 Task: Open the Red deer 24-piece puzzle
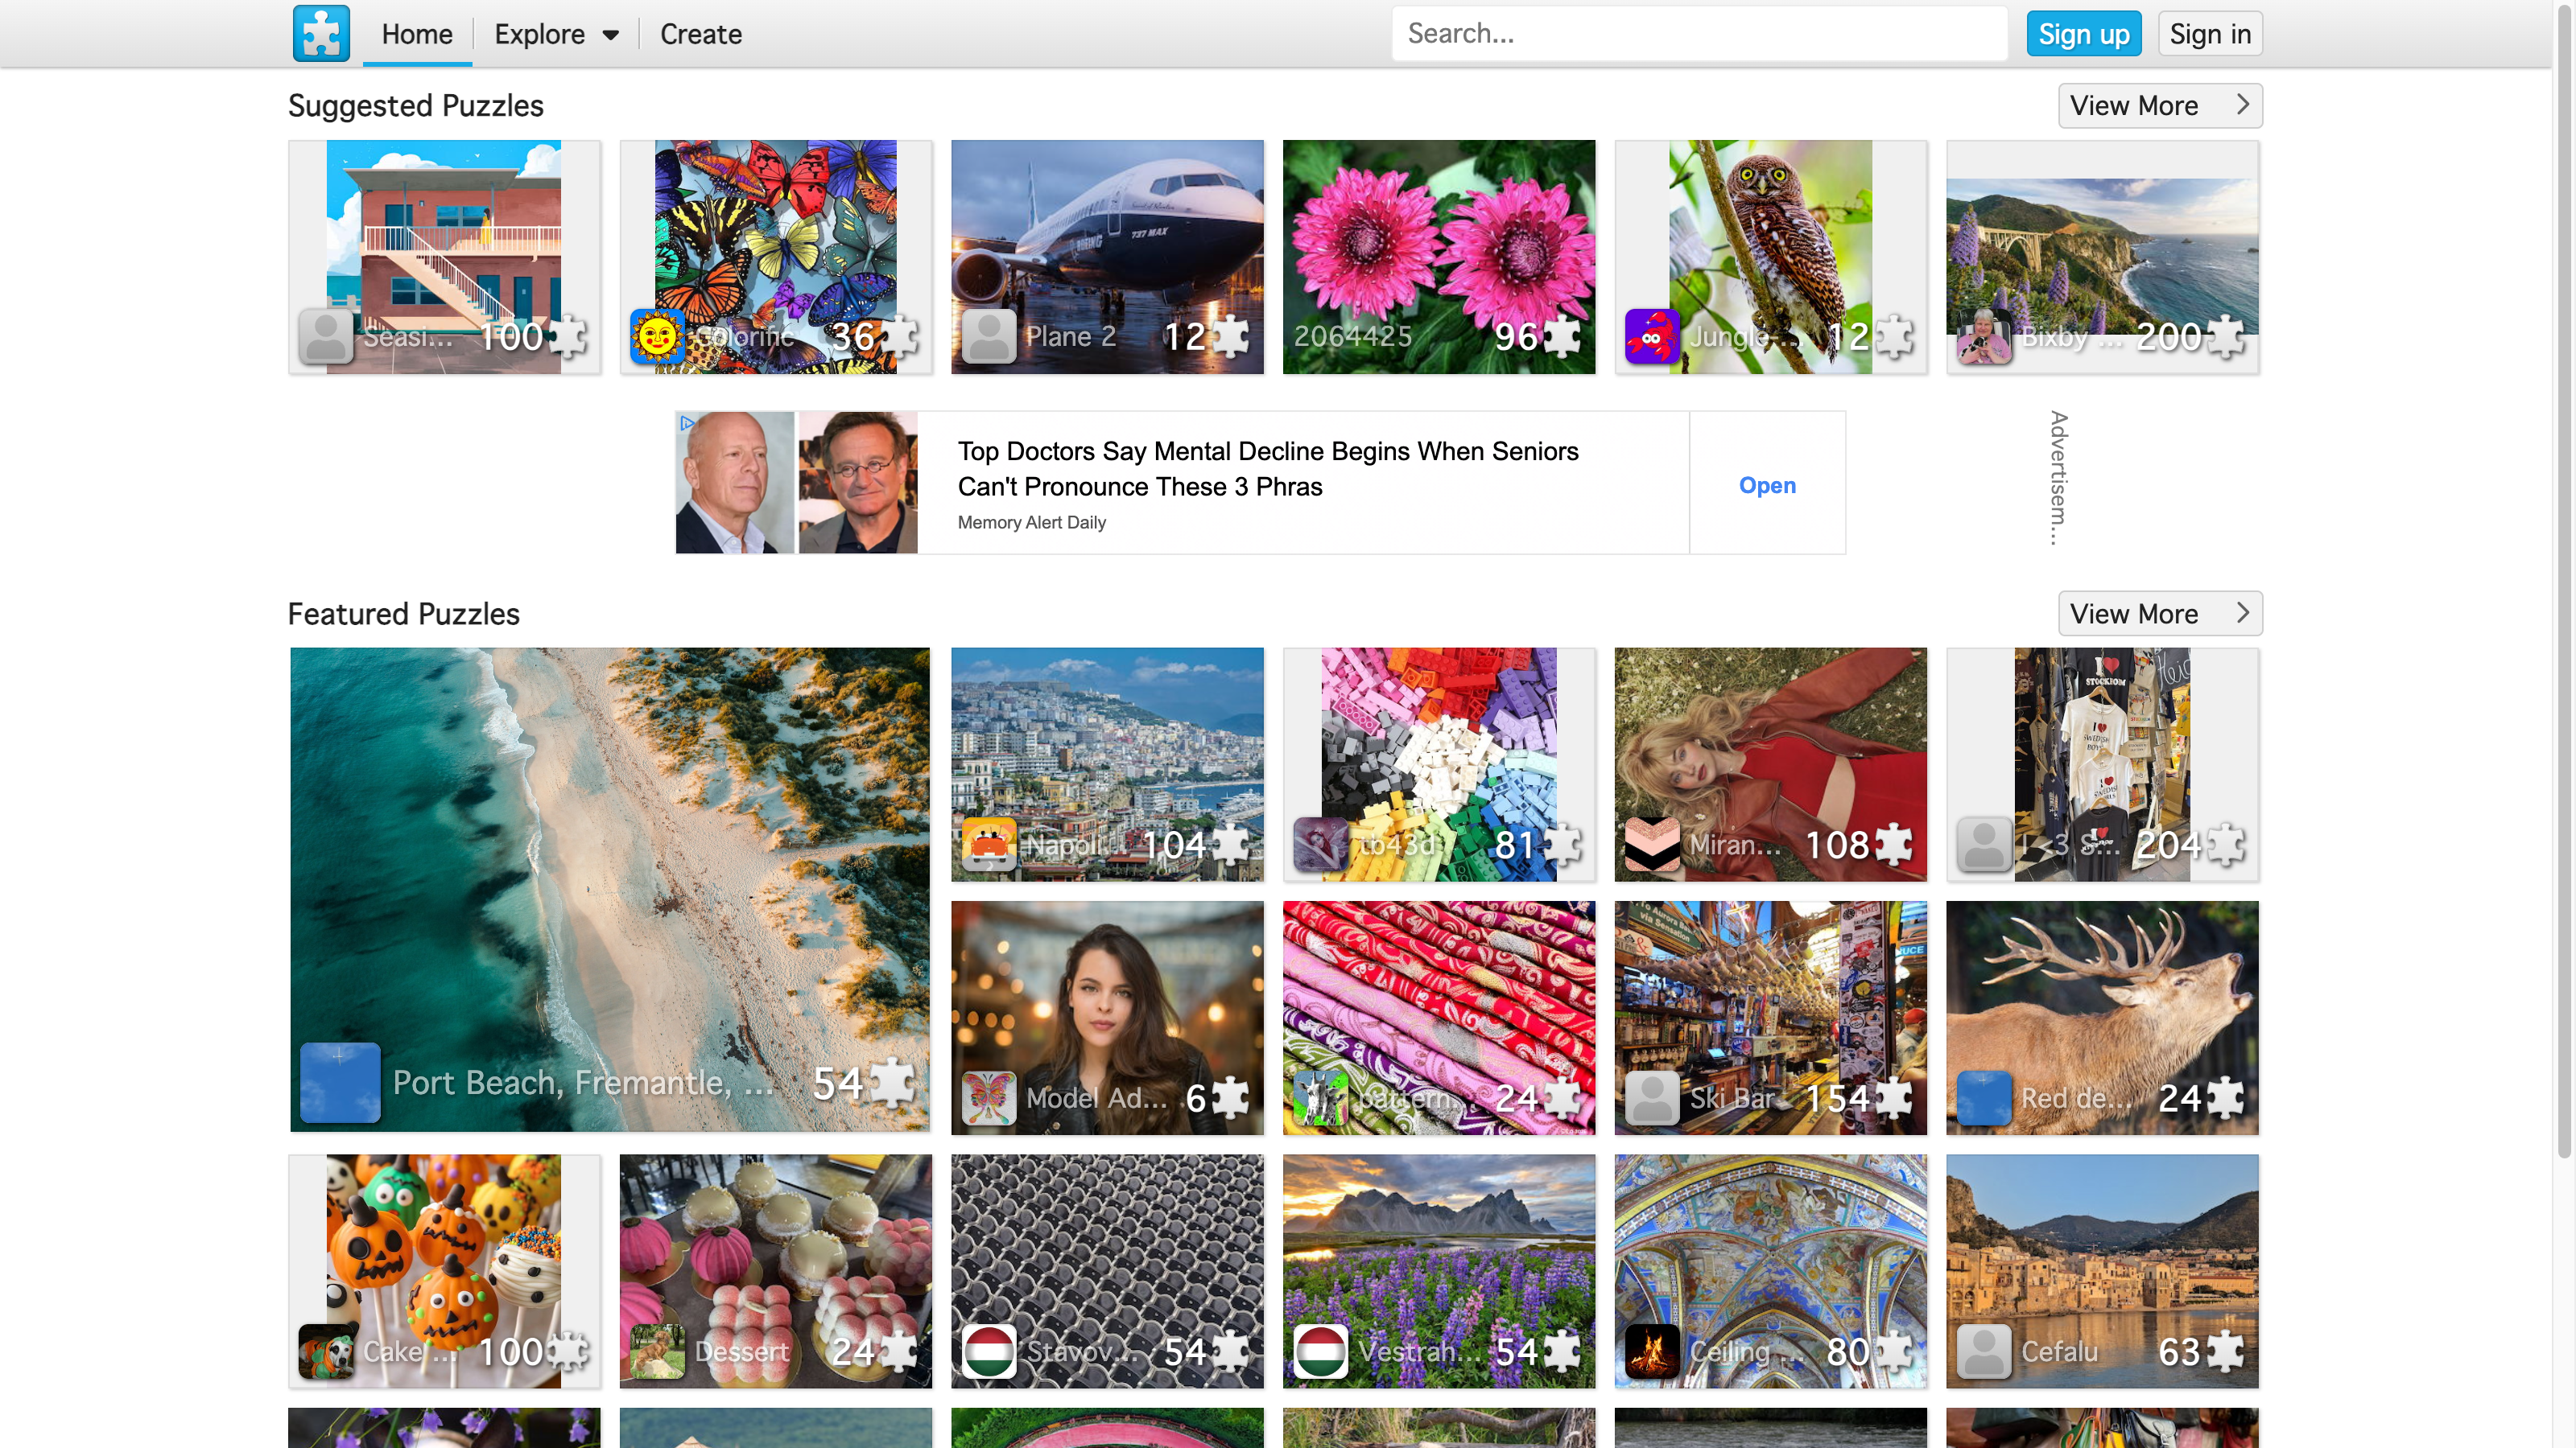coord(2102,1018)
